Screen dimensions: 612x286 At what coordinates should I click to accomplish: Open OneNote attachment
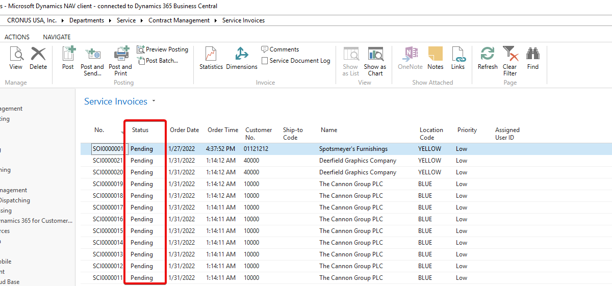click(410, 58)
